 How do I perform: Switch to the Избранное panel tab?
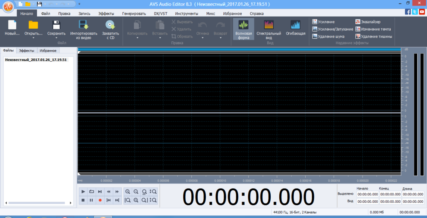[48, 51]
